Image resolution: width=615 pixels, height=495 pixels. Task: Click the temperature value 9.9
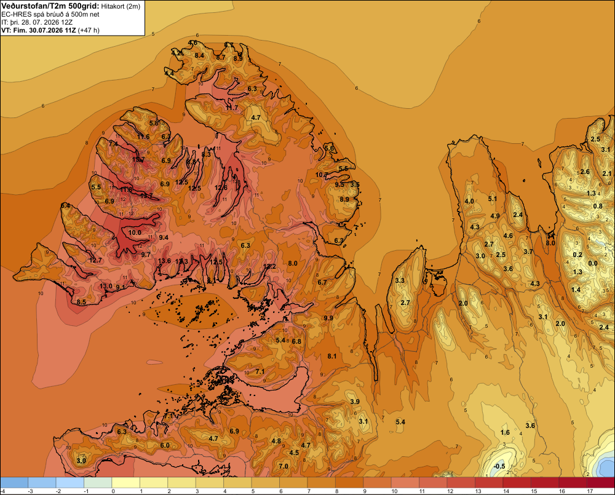328,318
